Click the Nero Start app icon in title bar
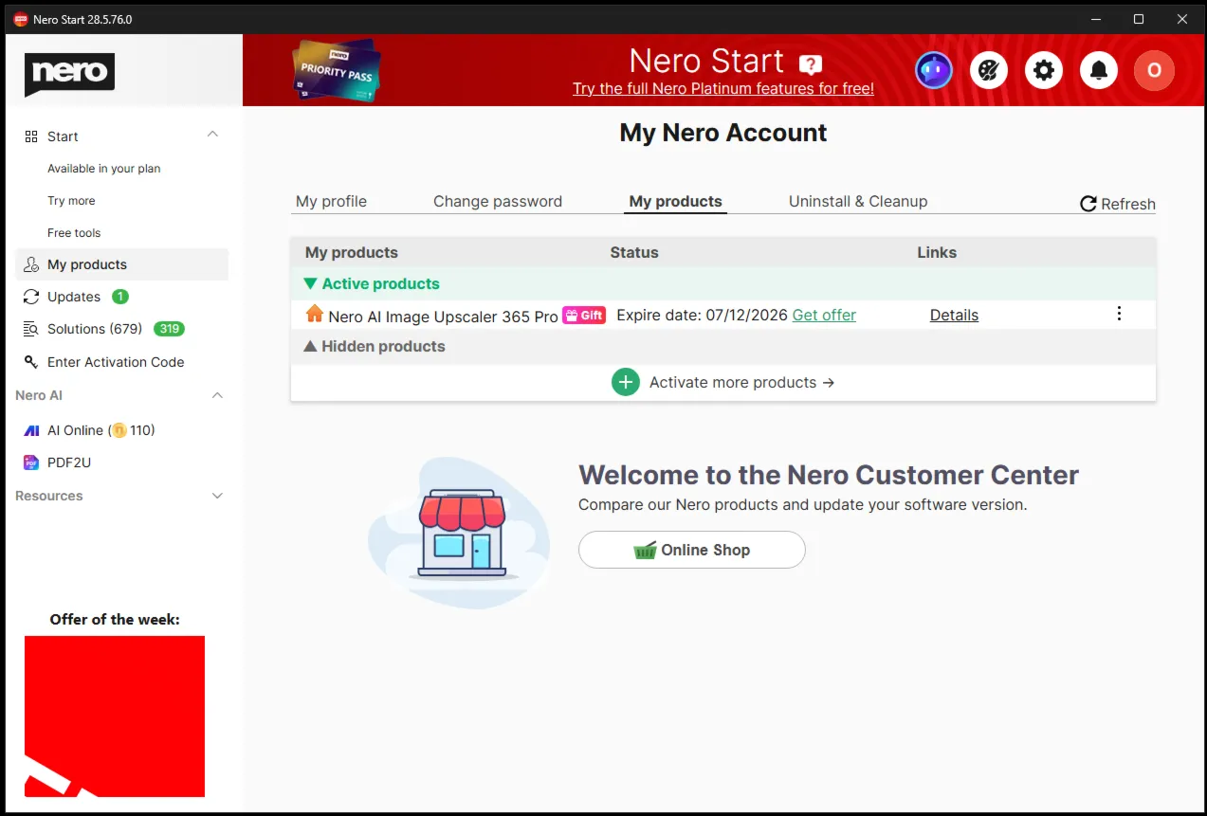Image resolution: width=1207 pixels, height=816 pixels. point(21,19)
